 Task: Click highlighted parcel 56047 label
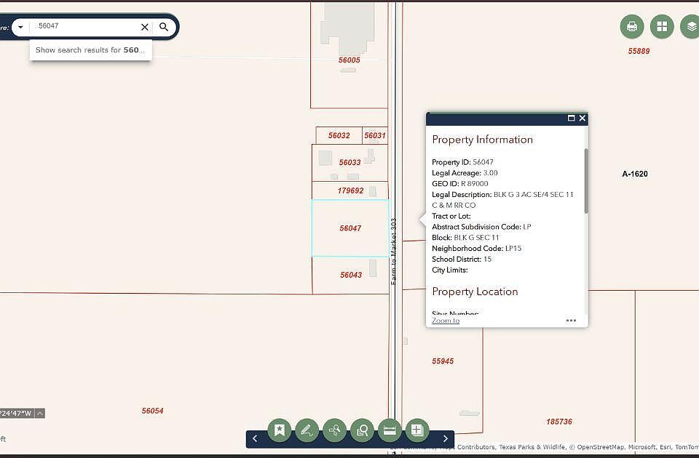[350, 228]
